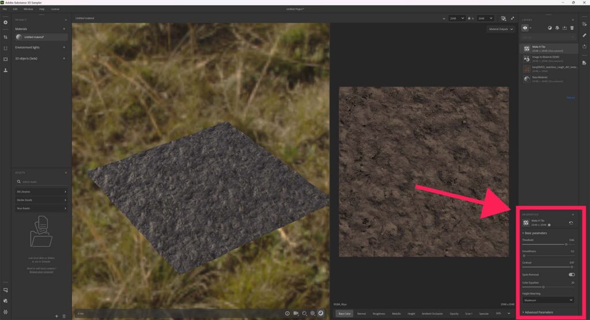The image size is (590, 320).
Task: Click the Search assets input field
Action: [41, 182]
